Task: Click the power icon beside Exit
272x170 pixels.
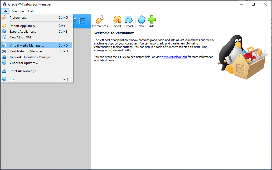Action: (4, 79)
